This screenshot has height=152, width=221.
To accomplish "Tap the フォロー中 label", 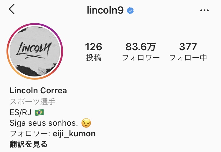I will tap(188, 58).
